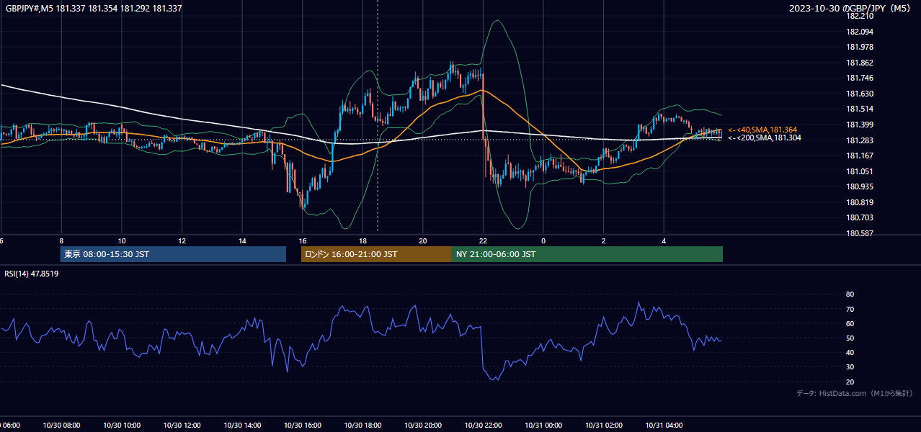Click price axis value 181.746
Viewport: 921px width, 432px height.
pos(860,78)
